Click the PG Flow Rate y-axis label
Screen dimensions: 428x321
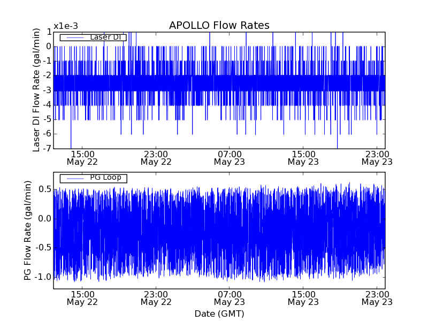[27, 230]
